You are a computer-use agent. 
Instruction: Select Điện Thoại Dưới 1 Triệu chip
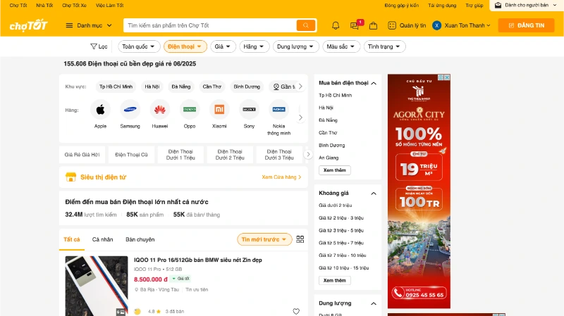[x=180, y=155]
